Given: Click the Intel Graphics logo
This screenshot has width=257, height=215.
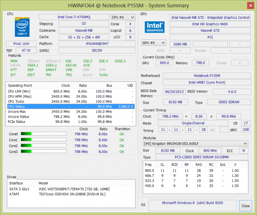Looking at the screenshot, I should pos(155,27).
